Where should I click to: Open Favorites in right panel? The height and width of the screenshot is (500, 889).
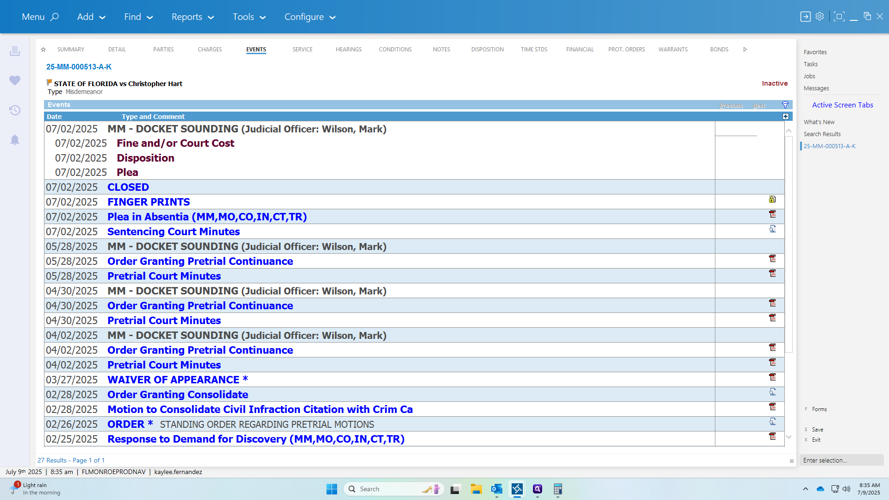coord(815,52)
